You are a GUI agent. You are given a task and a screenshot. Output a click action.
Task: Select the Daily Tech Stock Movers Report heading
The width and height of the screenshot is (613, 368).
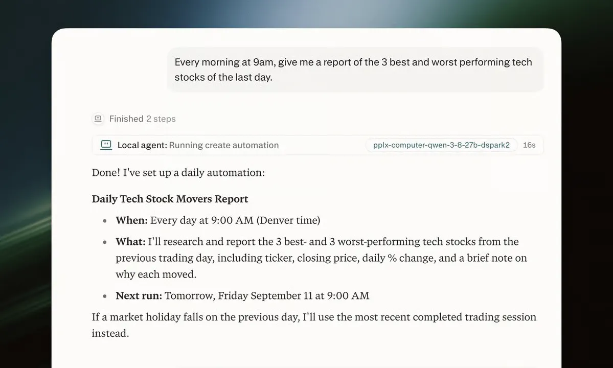pyautogui.click(x=170, y=199)
